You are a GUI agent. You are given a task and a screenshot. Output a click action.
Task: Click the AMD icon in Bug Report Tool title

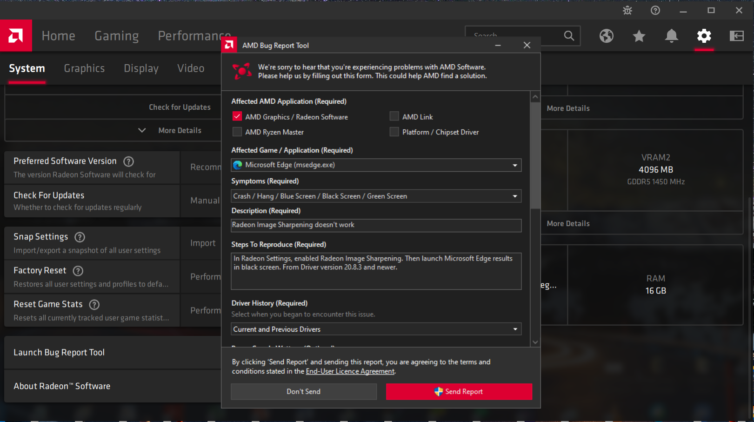[x=229, y=45]
